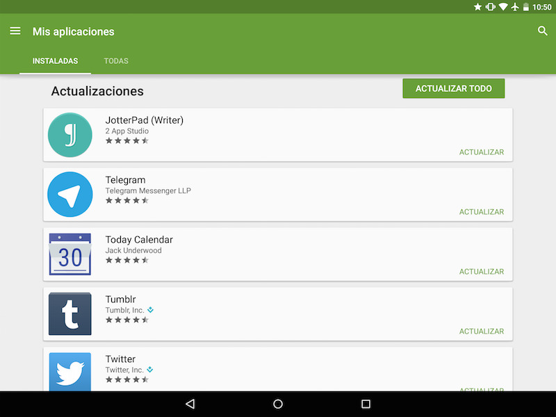
Task: Open the Twitter bird app icon
Action: (70, 372)
